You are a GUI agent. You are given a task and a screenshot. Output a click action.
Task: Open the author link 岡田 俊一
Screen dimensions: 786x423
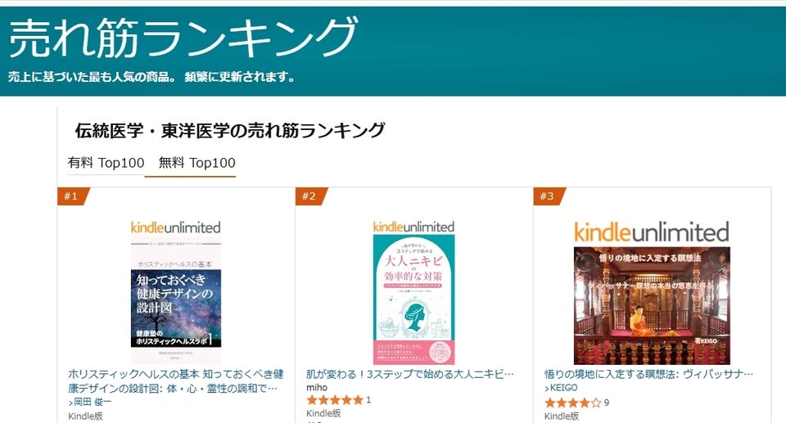click(90, 402)
